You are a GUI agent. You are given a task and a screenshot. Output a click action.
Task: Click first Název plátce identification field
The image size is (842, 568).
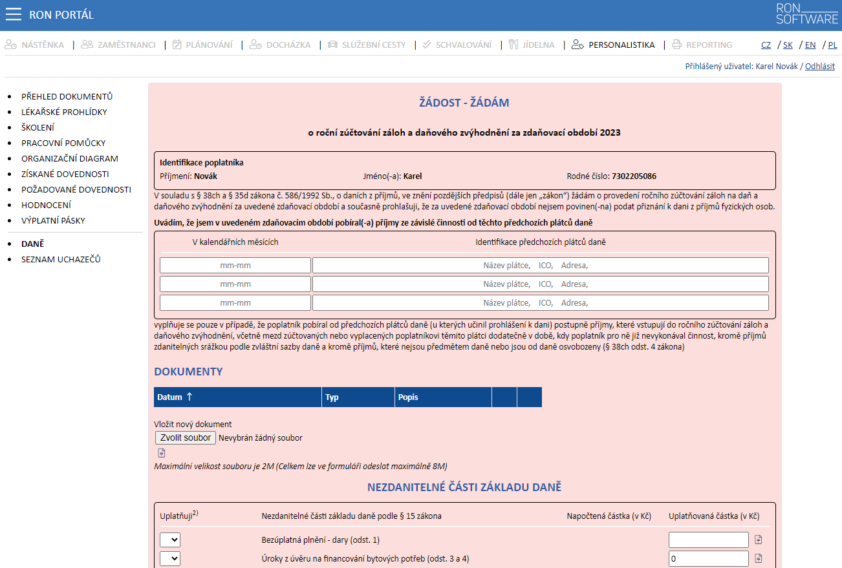[541, 266]
